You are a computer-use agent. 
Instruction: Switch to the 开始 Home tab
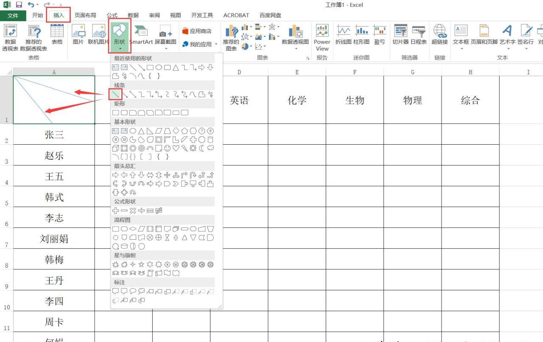pyautogui.click(x=37, y=15)
